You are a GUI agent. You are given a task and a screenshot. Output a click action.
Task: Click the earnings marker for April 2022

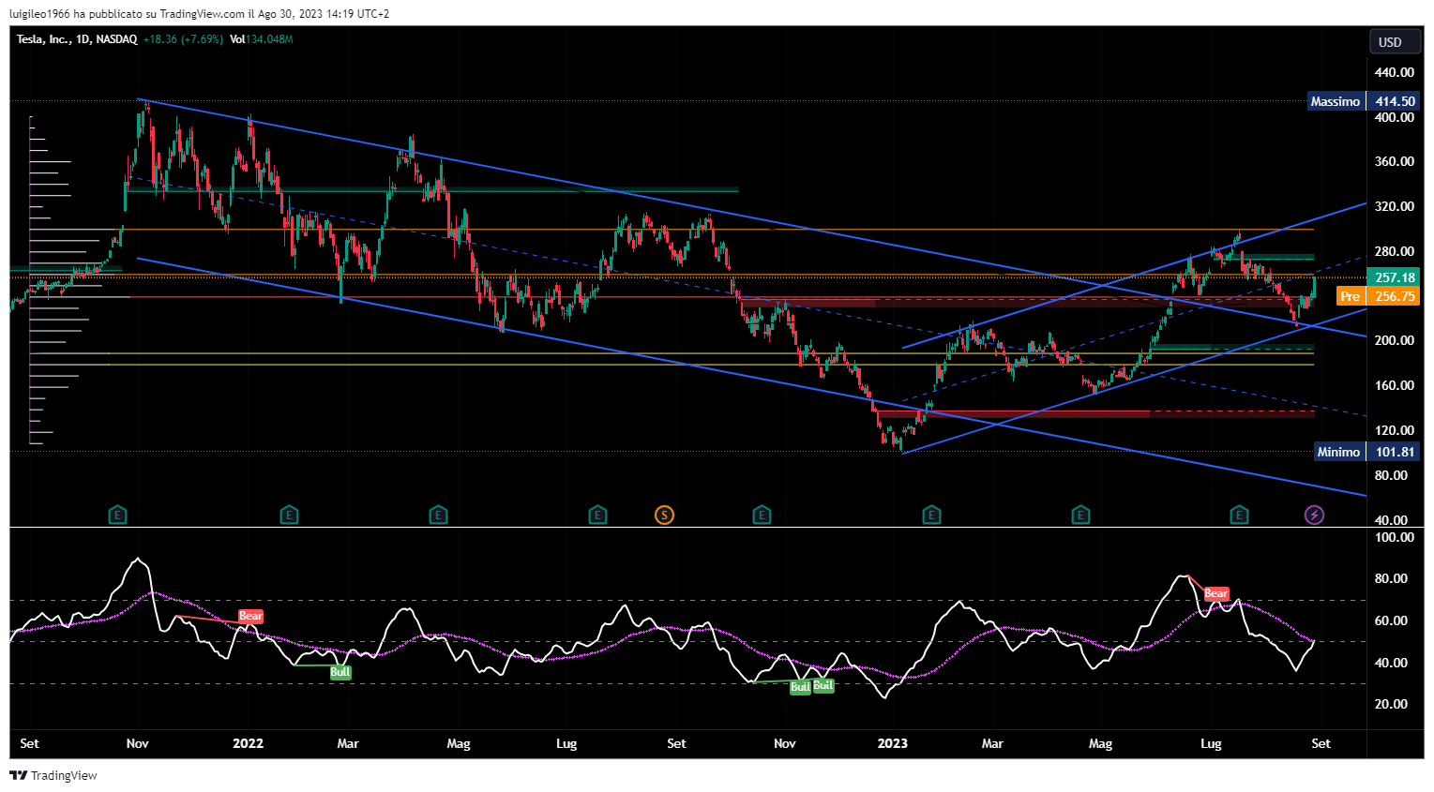coord(438,515)
